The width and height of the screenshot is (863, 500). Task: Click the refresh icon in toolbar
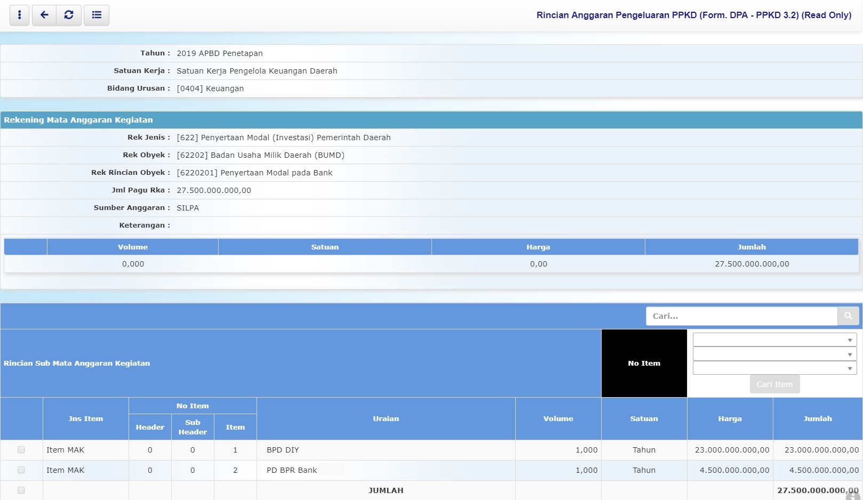pyautogui.click(x=69, y=15)
